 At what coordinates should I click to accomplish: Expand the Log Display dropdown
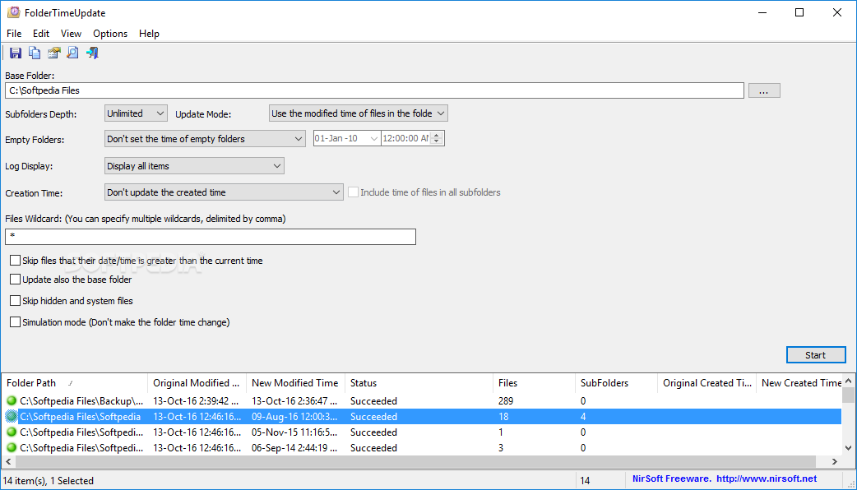(x=194, y=166)
